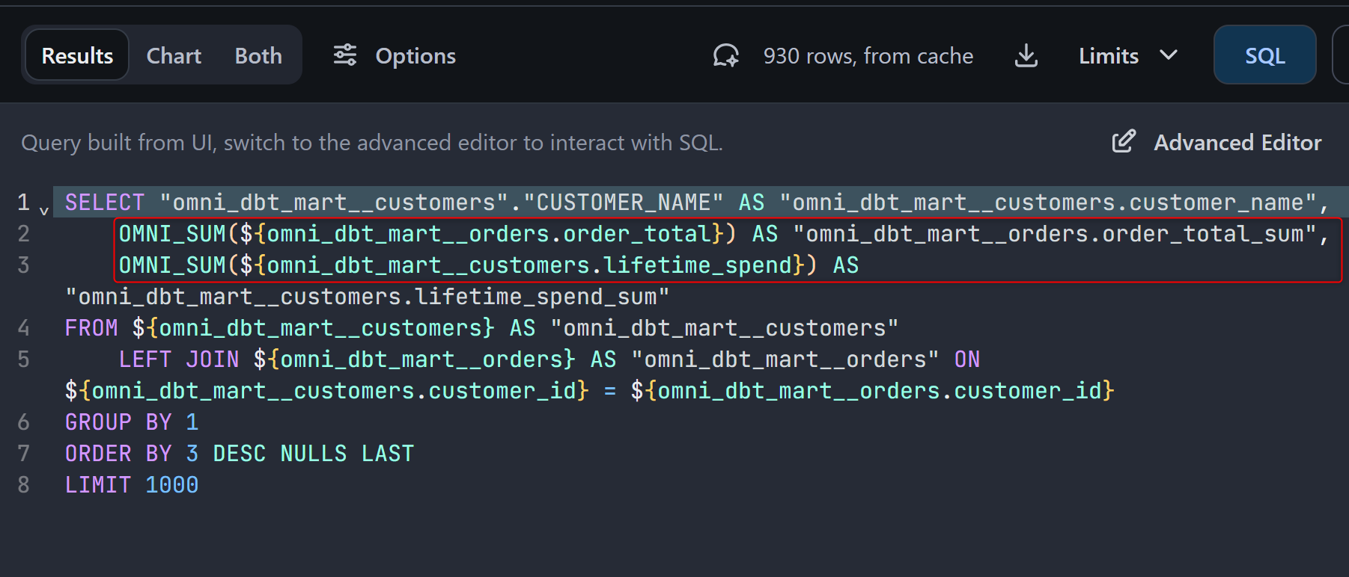Click the GROUP BY 1 line
Image resolution: width=1349 pixels, height=577 pixels.
[132, 422]
